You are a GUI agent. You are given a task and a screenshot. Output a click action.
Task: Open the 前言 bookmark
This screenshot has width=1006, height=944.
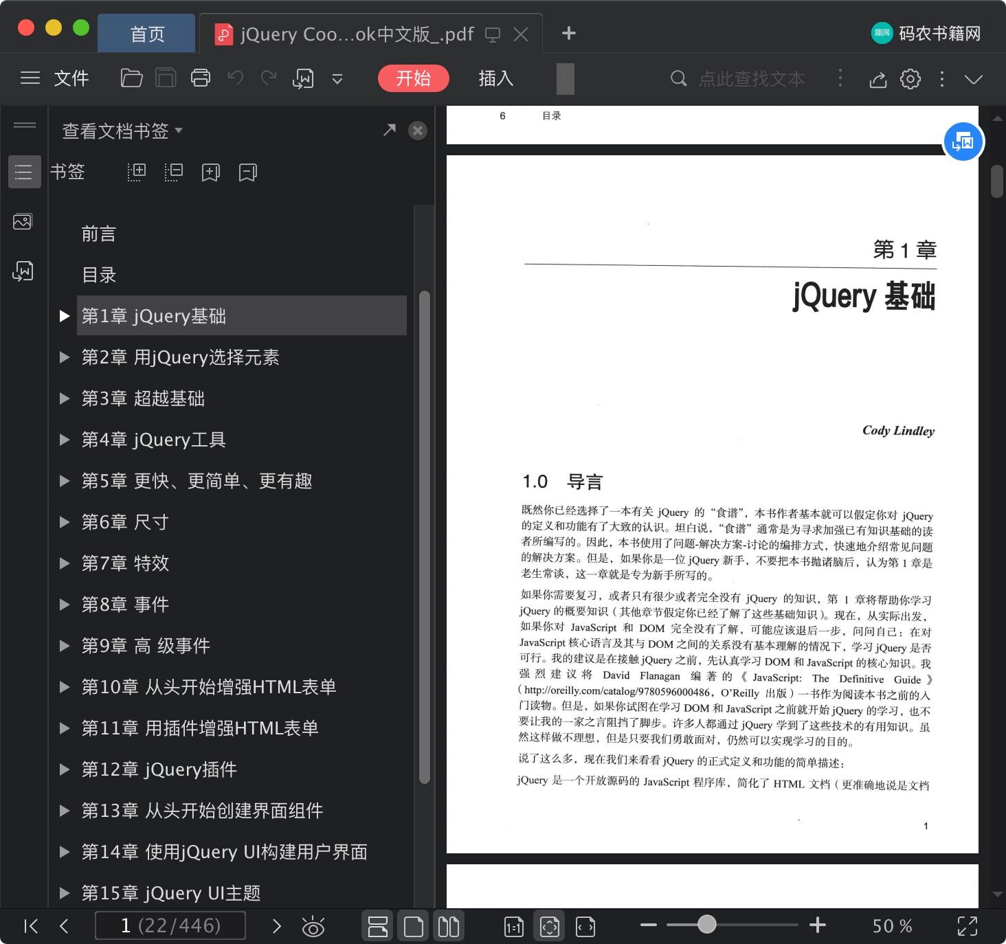pyautogui.click(x=99, y=234)
